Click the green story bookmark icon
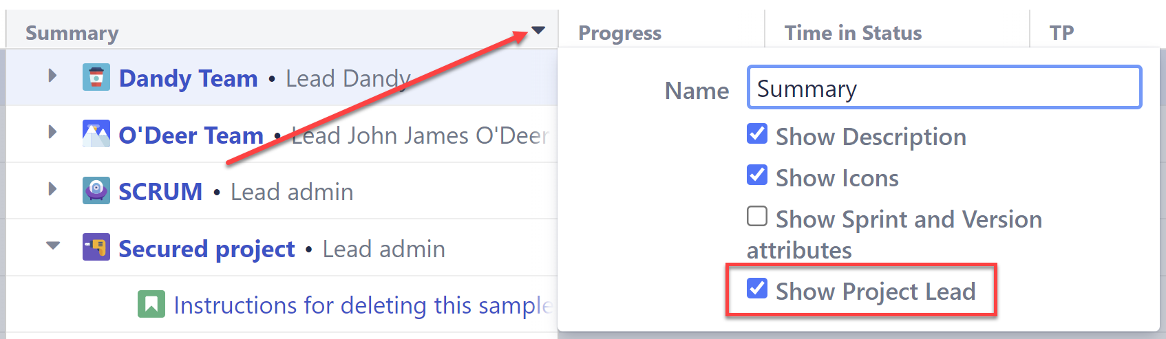This screenshot has height=339, width=1166. click(151, 304)
